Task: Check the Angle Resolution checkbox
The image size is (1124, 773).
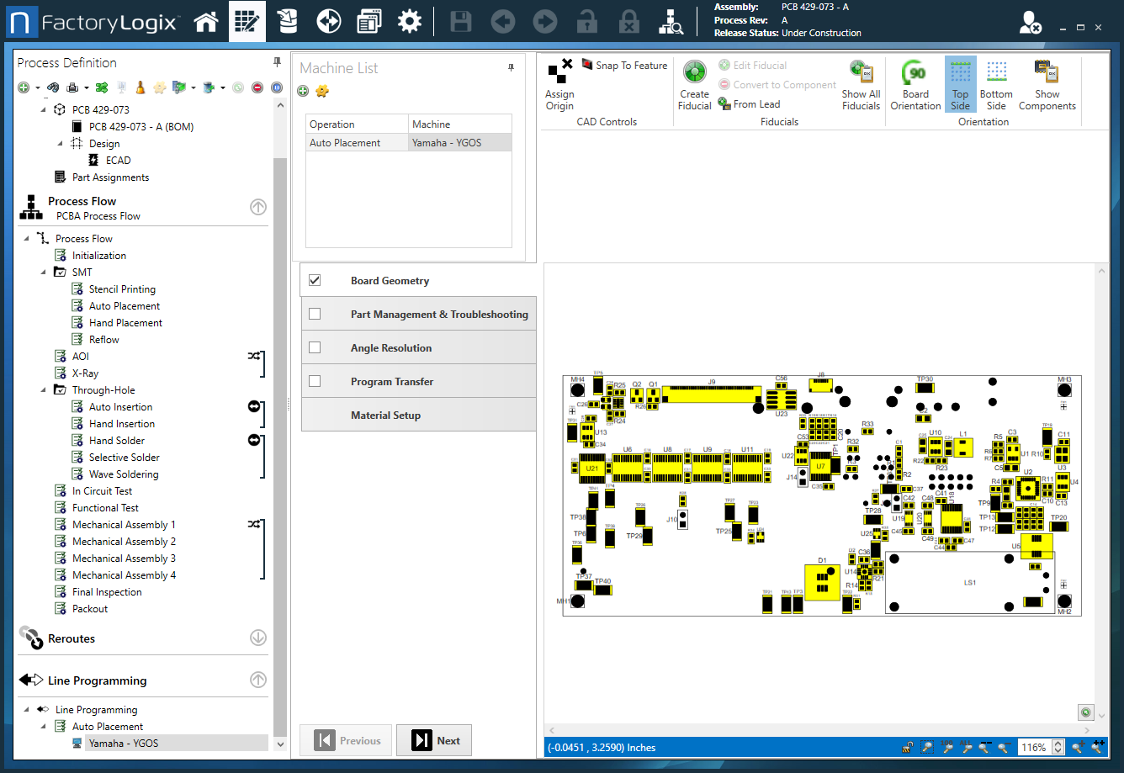Action: coord(315,347)
